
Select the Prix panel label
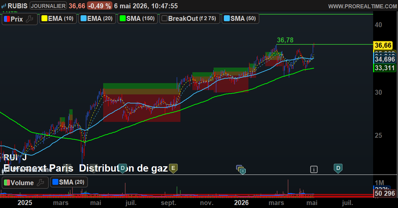point(17,19)
